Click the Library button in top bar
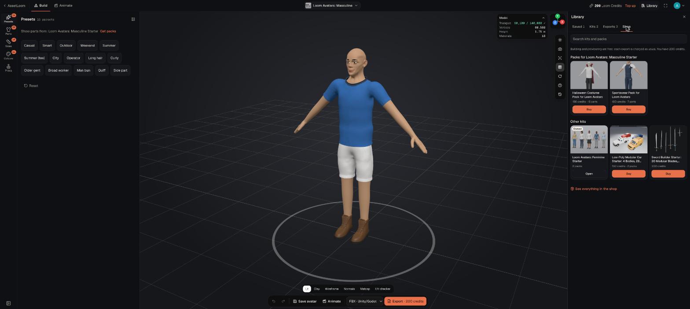690x309 pixels. 650,6
